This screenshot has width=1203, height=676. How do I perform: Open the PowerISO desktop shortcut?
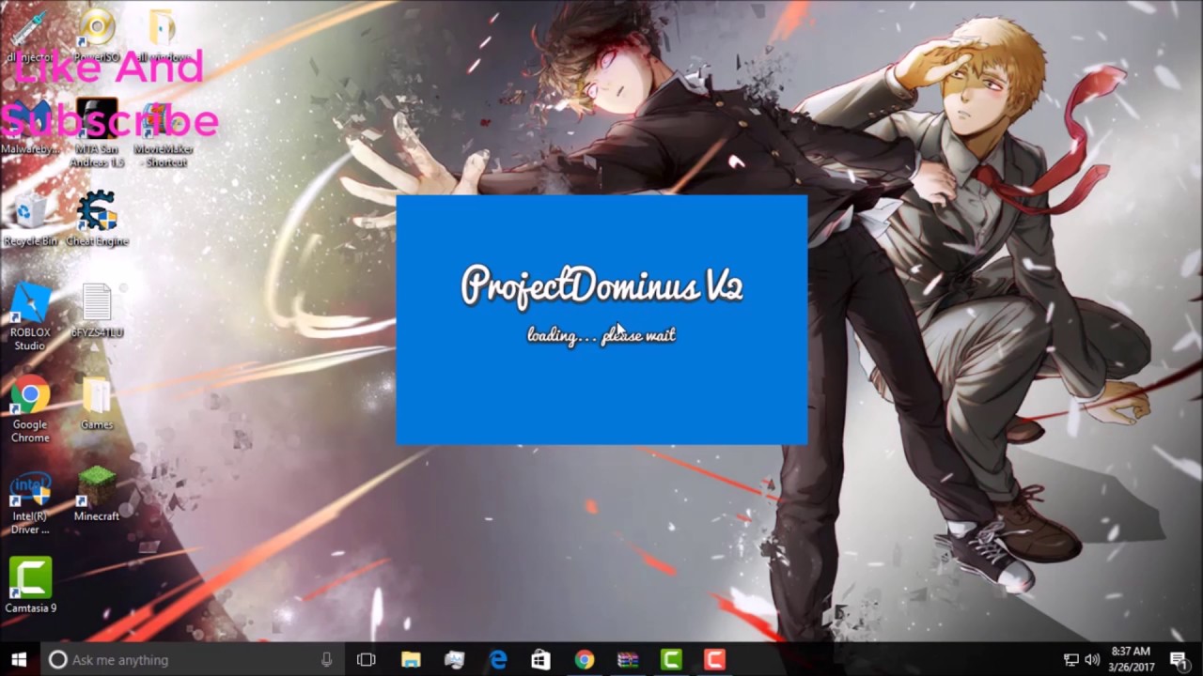click(97, 36)
